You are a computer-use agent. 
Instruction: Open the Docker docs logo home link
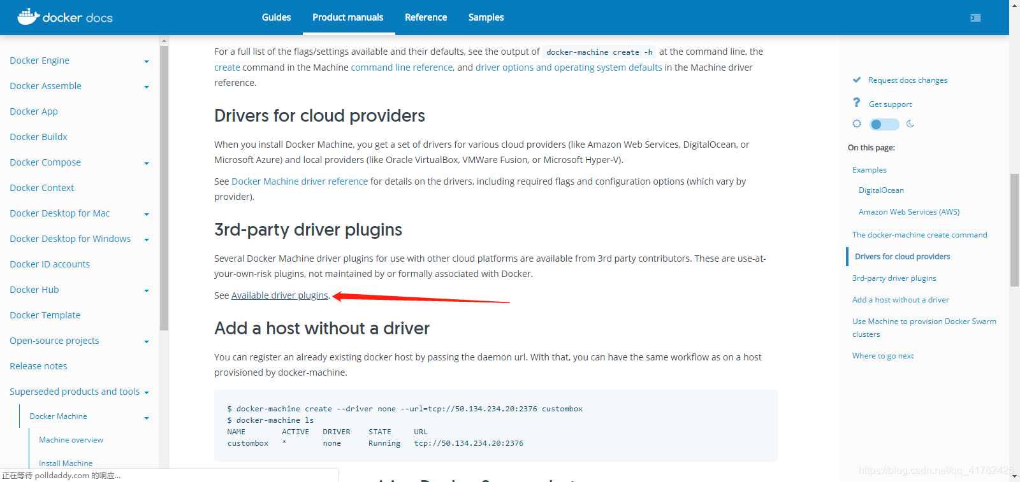(x=65, y=17)
